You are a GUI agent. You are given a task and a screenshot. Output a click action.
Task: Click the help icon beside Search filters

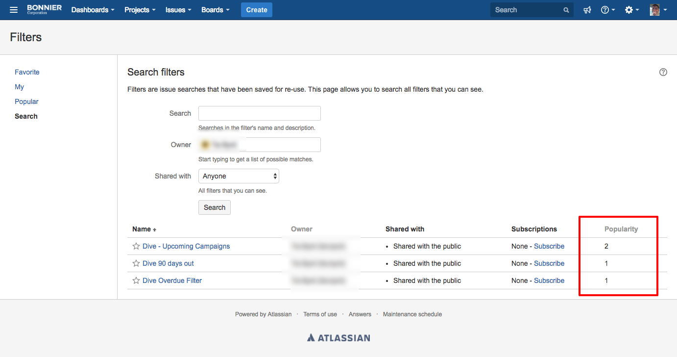tap(663, 72)
